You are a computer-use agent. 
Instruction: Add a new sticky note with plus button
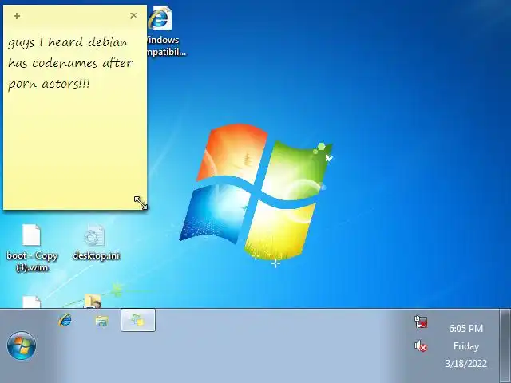click(17, 16)
